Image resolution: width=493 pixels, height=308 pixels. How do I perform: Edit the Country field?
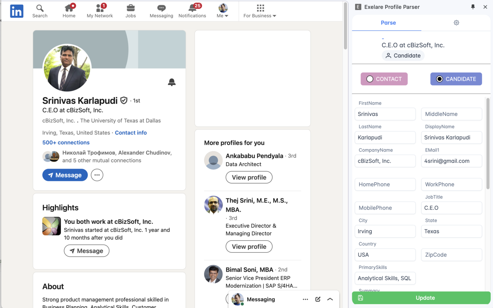point(385,255)
